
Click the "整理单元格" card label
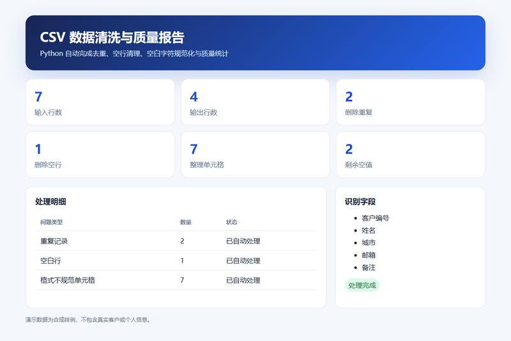207,165
